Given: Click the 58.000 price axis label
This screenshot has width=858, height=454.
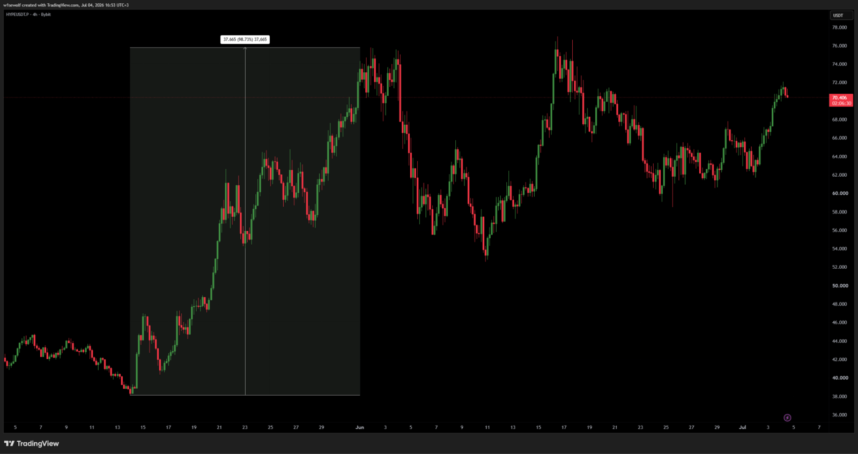Looking at the screenshot, I should pyautogui.click(x=839, y=211).
